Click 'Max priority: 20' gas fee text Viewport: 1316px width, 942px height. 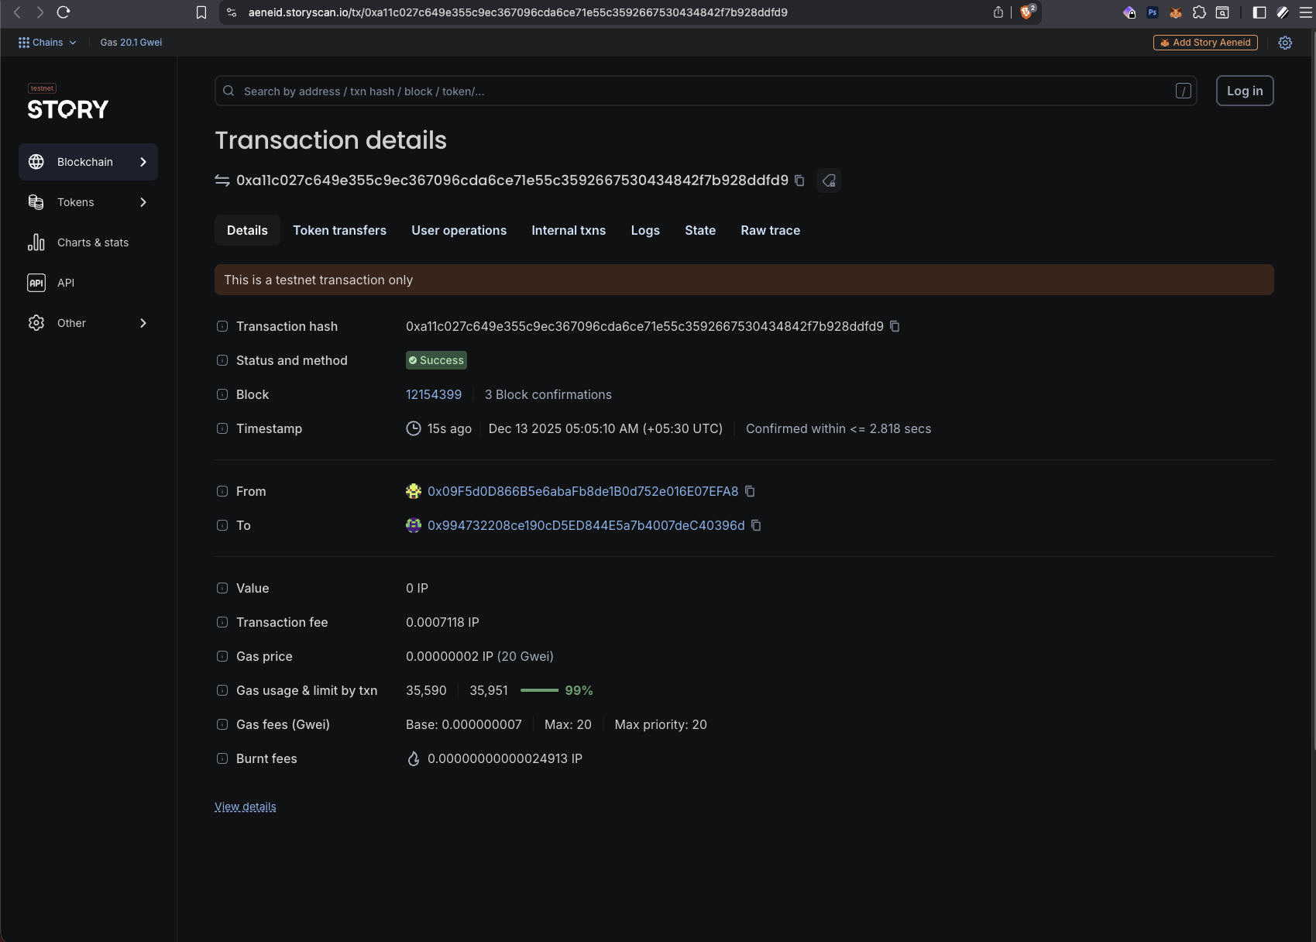[661, 724]
